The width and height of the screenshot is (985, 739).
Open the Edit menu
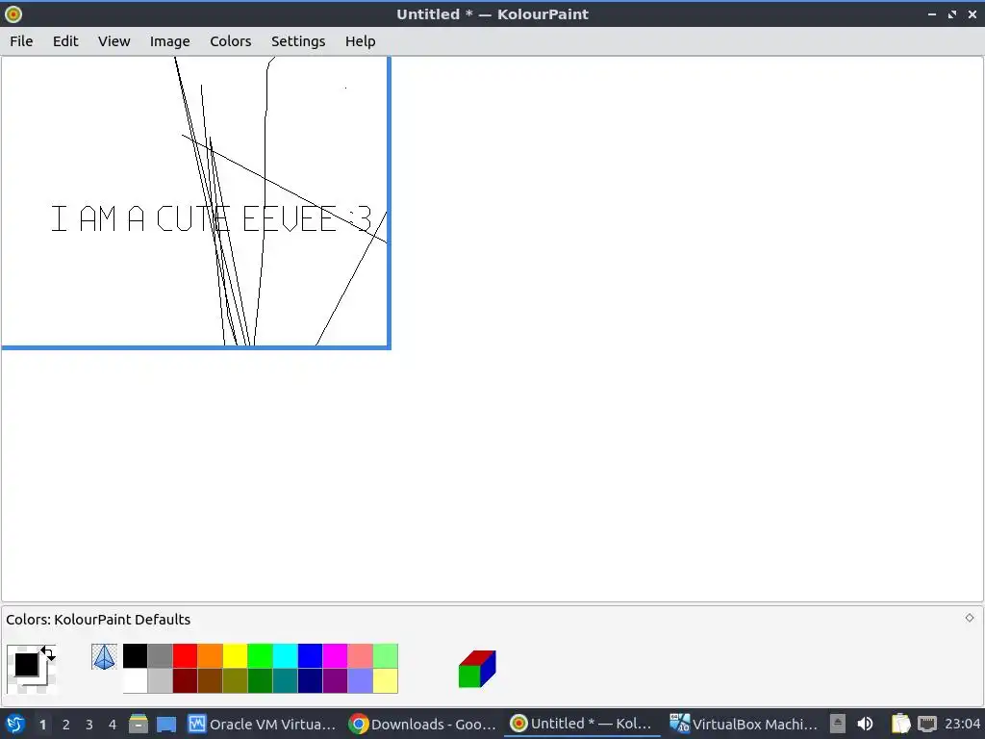(x=65, y=41)
